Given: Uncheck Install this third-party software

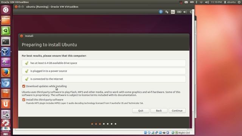Looking at the screenshot, I should pos(23,100).
